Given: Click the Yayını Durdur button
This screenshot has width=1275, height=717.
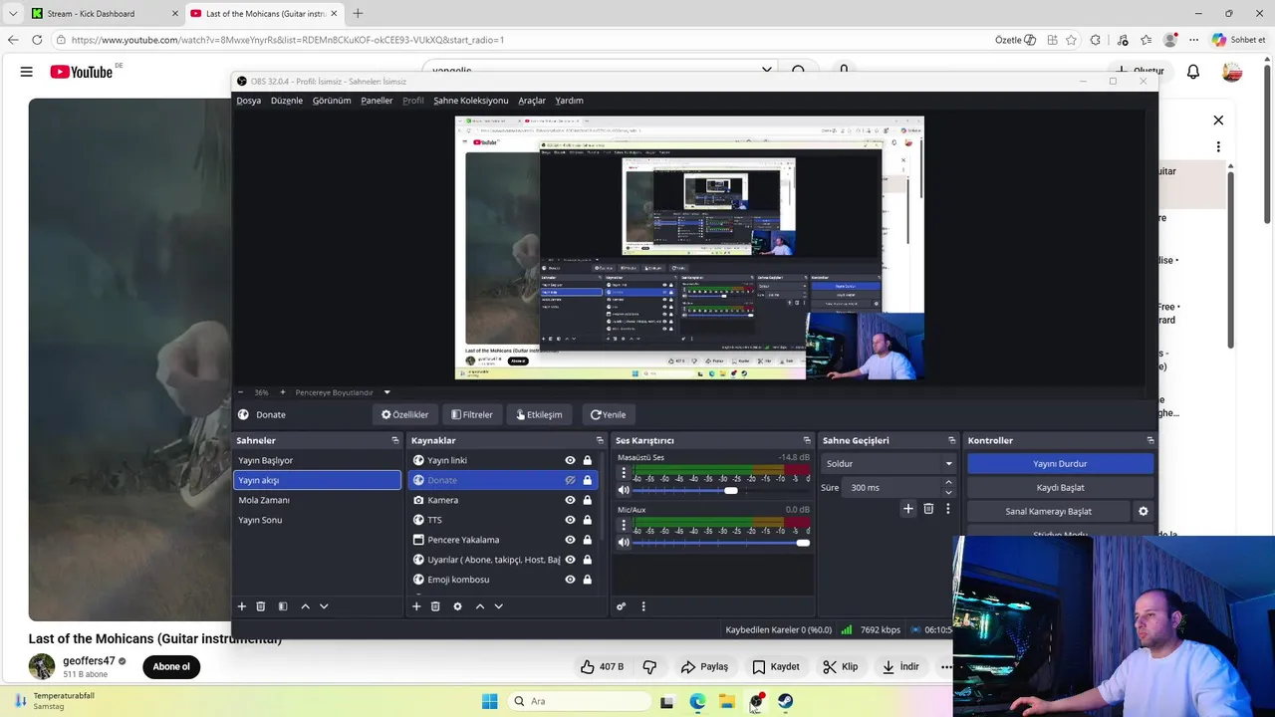Looking at the screenshot, I should click(x=1060, y=463).
